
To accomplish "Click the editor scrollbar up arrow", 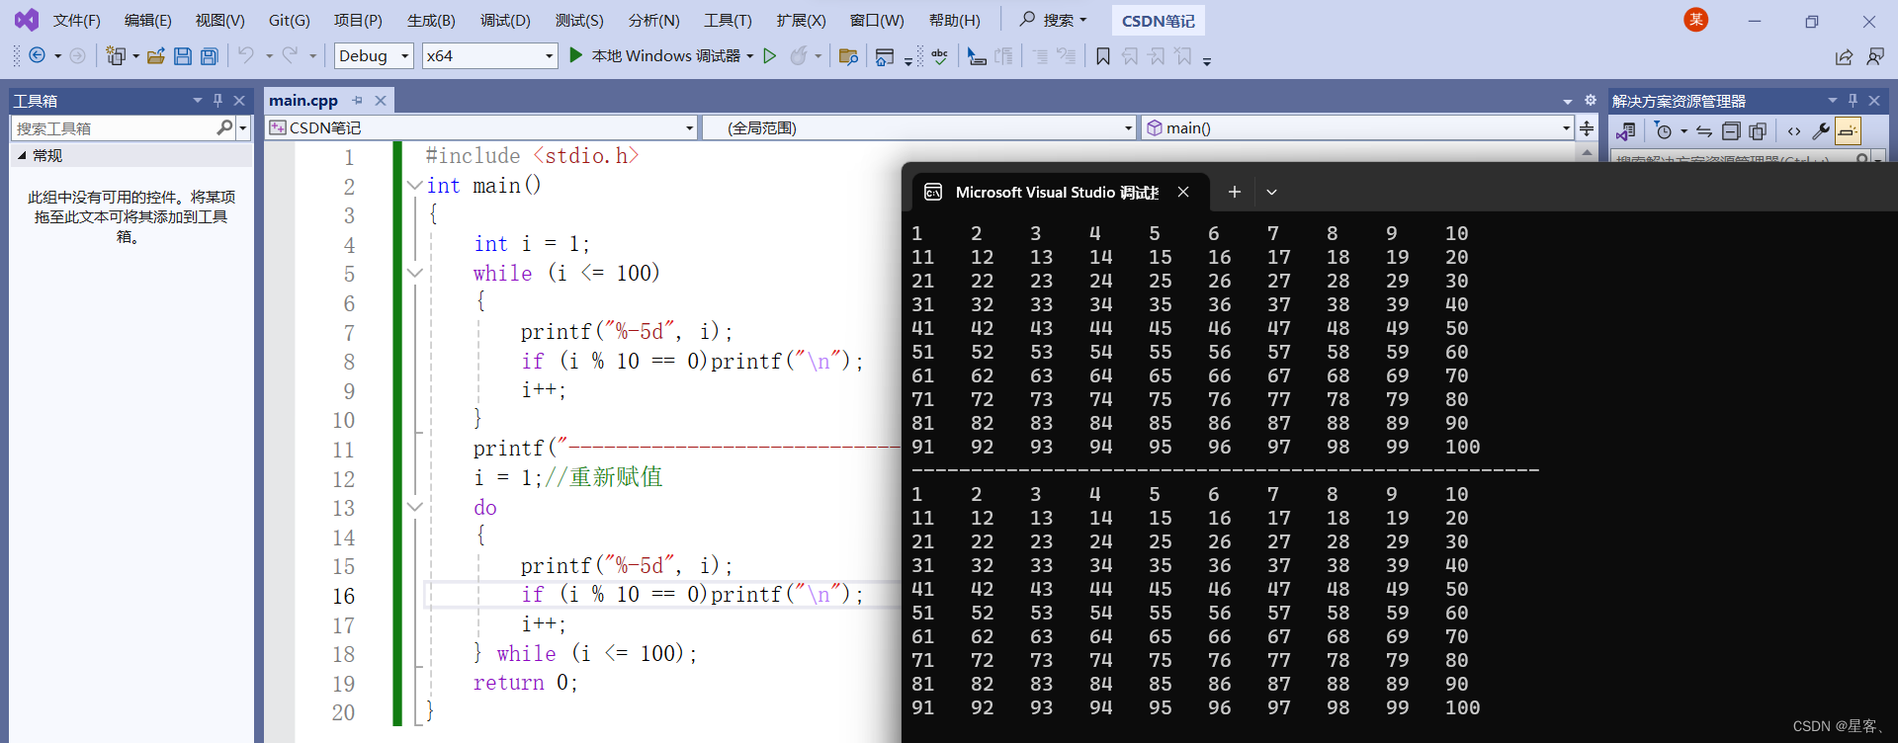I will 1588,152.
